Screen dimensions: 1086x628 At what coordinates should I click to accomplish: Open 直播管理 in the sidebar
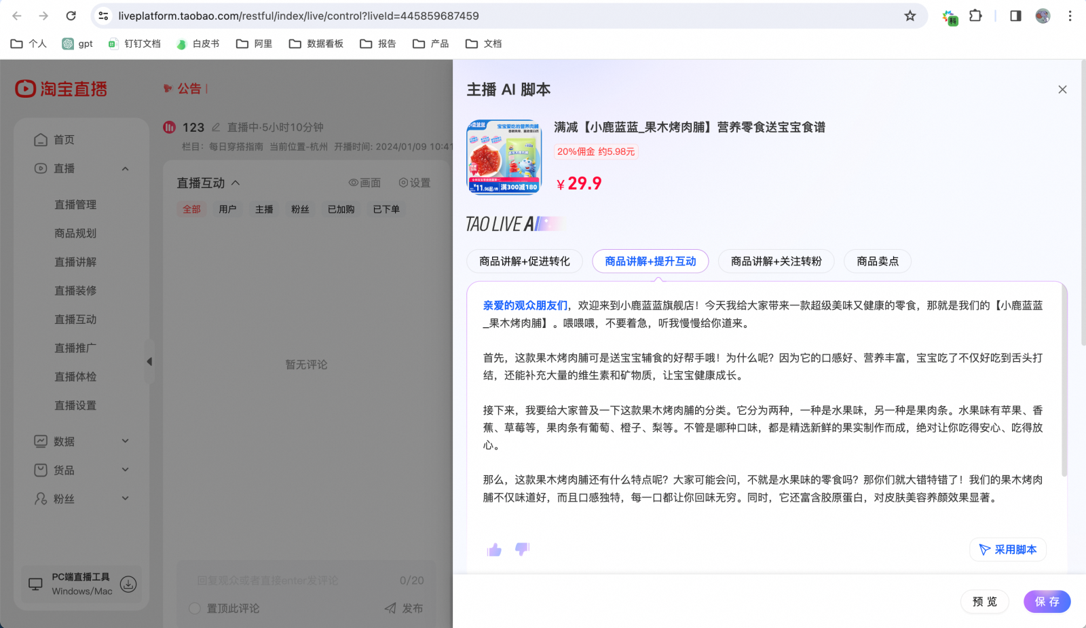tap(75, 205)
